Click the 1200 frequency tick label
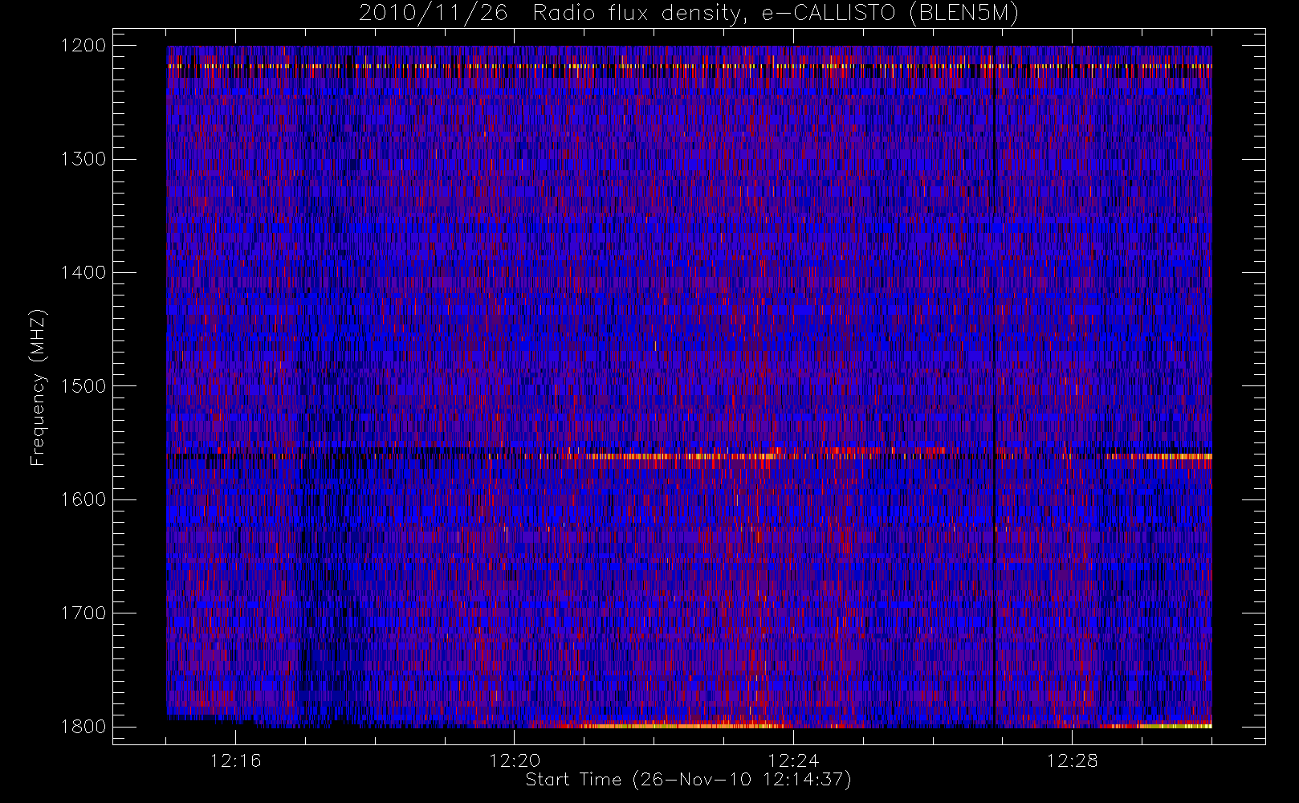1299x803 pixels. [x=83, y=45]
